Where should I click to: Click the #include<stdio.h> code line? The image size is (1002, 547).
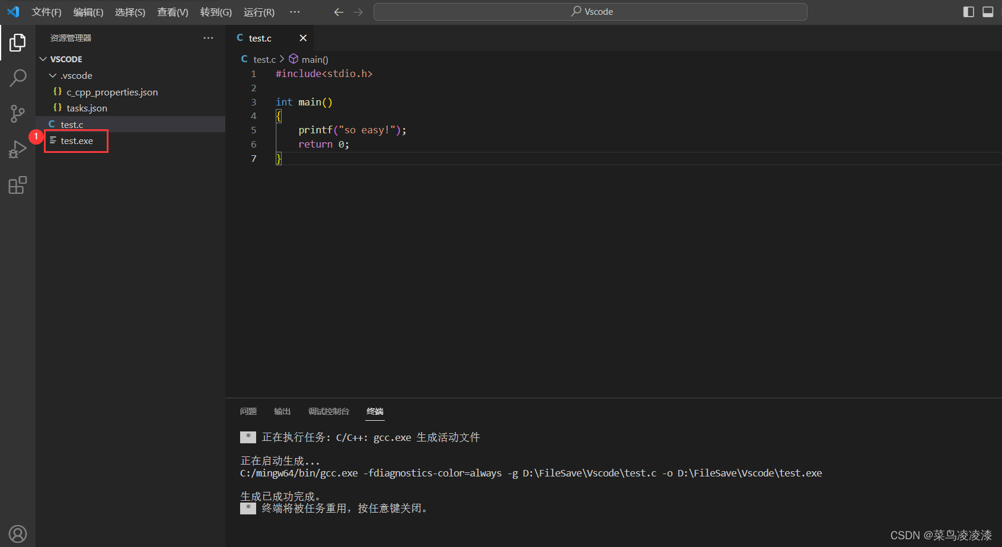(x=324, y=74)
